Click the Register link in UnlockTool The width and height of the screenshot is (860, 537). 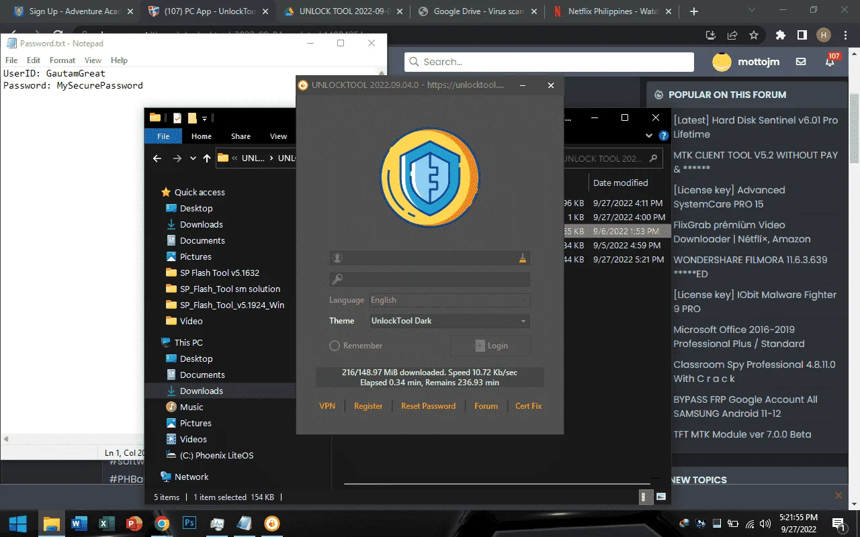point(368,406)
